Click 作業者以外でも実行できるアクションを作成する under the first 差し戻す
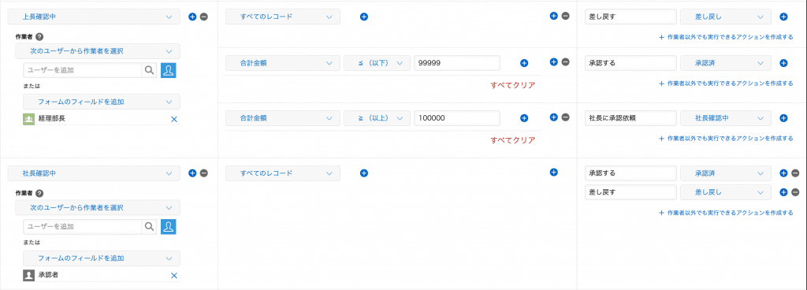807x290 pixels. 726,37
